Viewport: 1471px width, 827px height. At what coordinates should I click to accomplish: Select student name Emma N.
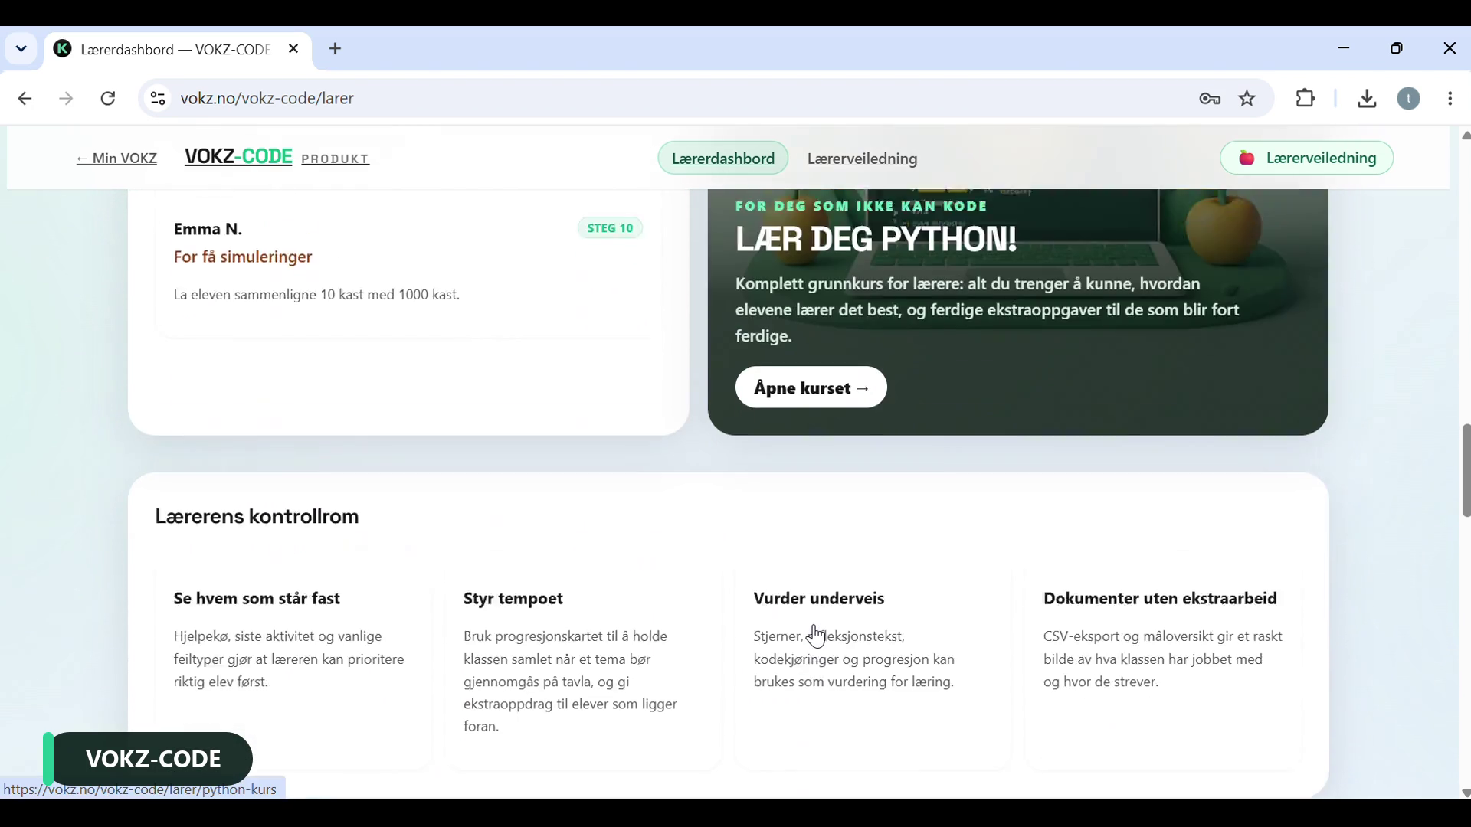pos(208,229)
